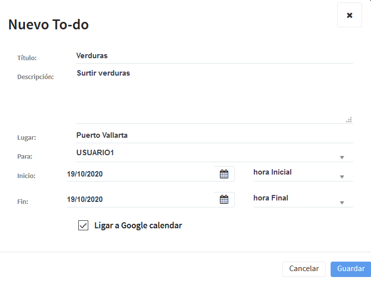Open the hora Final dropdown
This screenshot has width=371, height=285.
click(303, 199)
